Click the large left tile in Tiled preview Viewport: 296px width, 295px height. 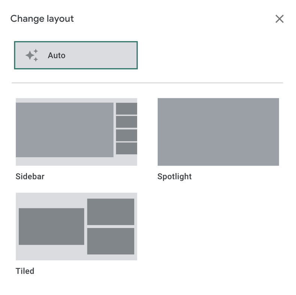(51, 226)
